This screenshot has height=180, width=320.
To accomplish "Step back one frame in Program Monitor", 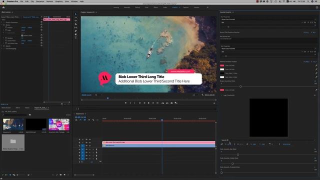I will [x=144, y=103].
